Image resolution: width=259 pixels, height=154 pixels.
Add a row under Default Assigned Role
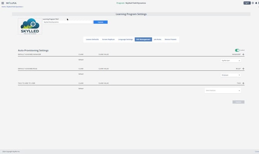coord(243,68)
